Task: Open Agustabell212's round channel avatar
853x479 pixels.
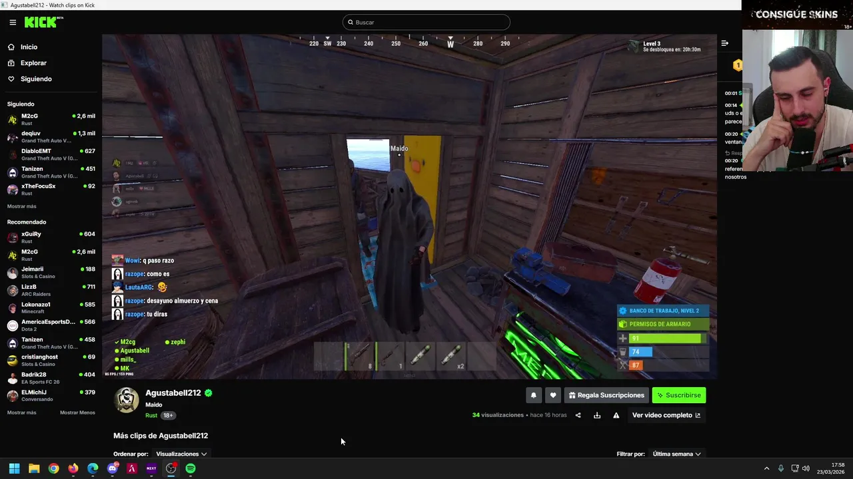Action: [x=127, y=400]
